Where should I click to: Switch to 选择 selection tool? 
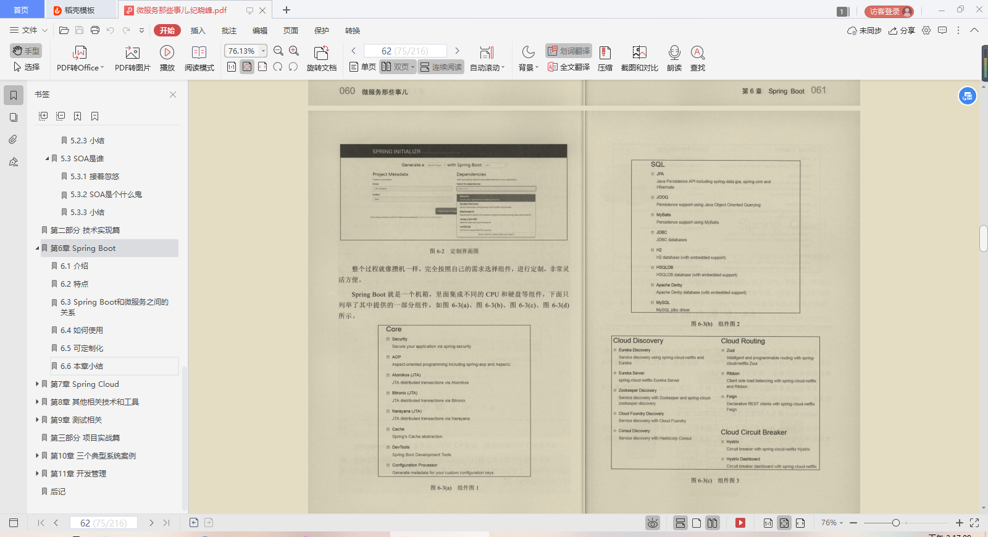pos(26,67)
